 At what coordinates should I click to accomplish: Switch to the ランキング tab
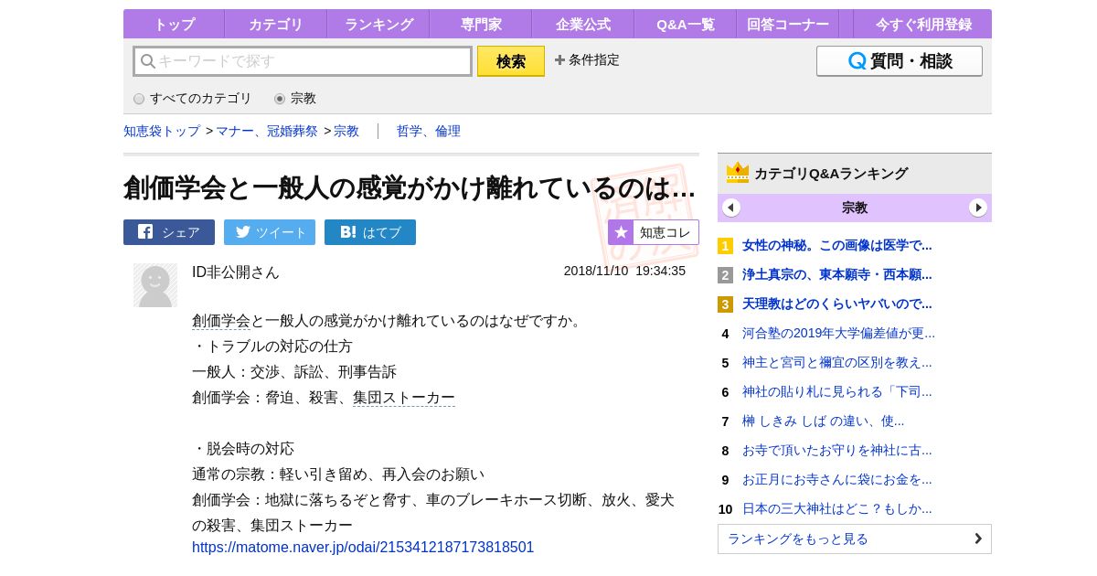(378, 25)
